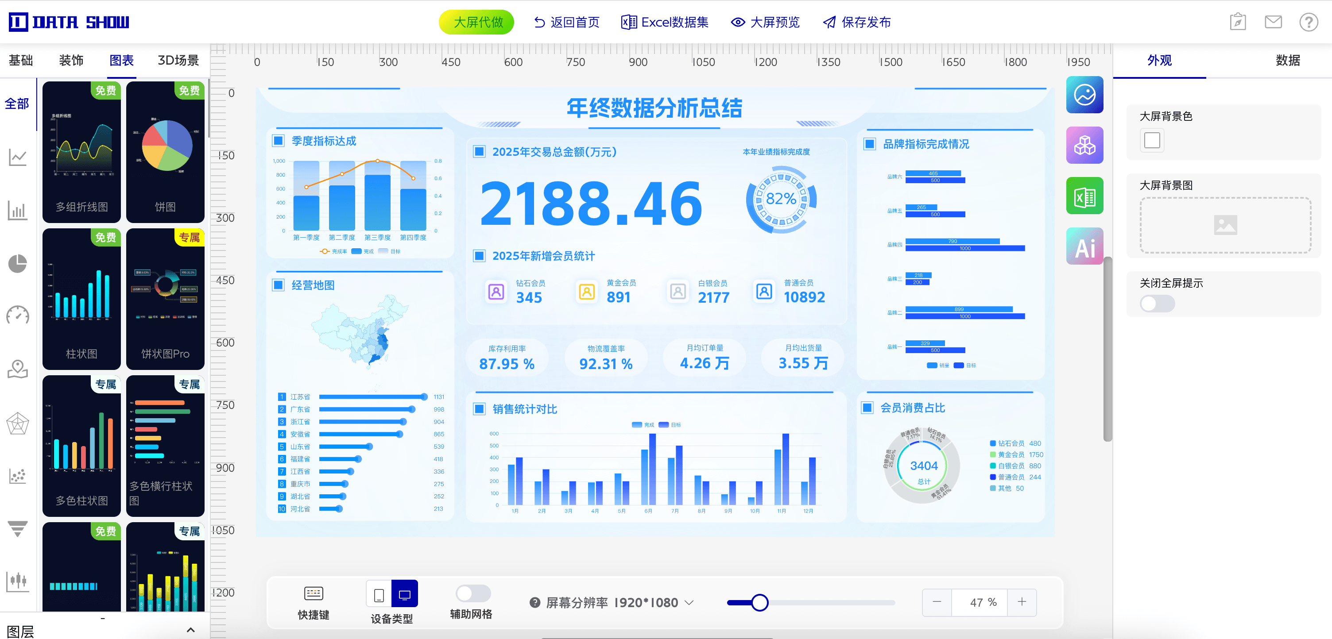Open the map chart category

click(x=18, y=370)
